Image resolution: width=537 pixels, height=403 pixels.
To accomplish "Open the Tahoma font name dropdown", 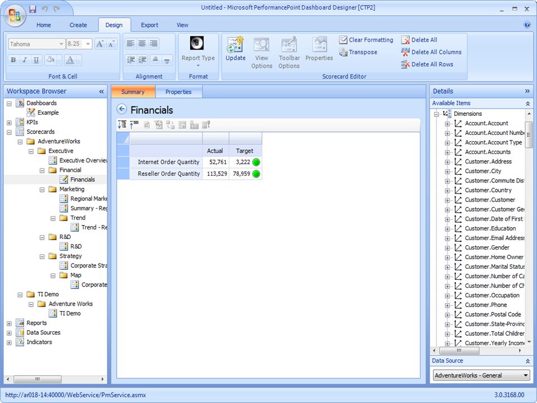I will 61,44.
